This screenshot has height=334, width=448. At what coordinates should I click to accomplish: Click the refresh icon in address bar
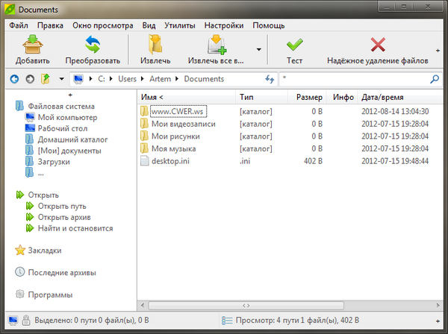(x=270, y=78)
